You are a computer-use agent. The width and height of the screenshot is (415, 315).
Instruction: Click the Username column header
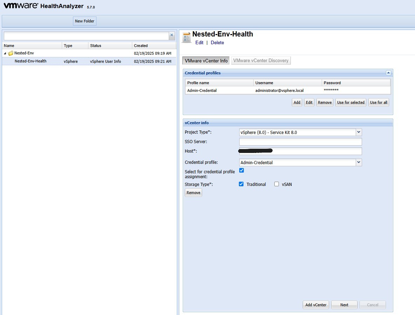(288, 83)
